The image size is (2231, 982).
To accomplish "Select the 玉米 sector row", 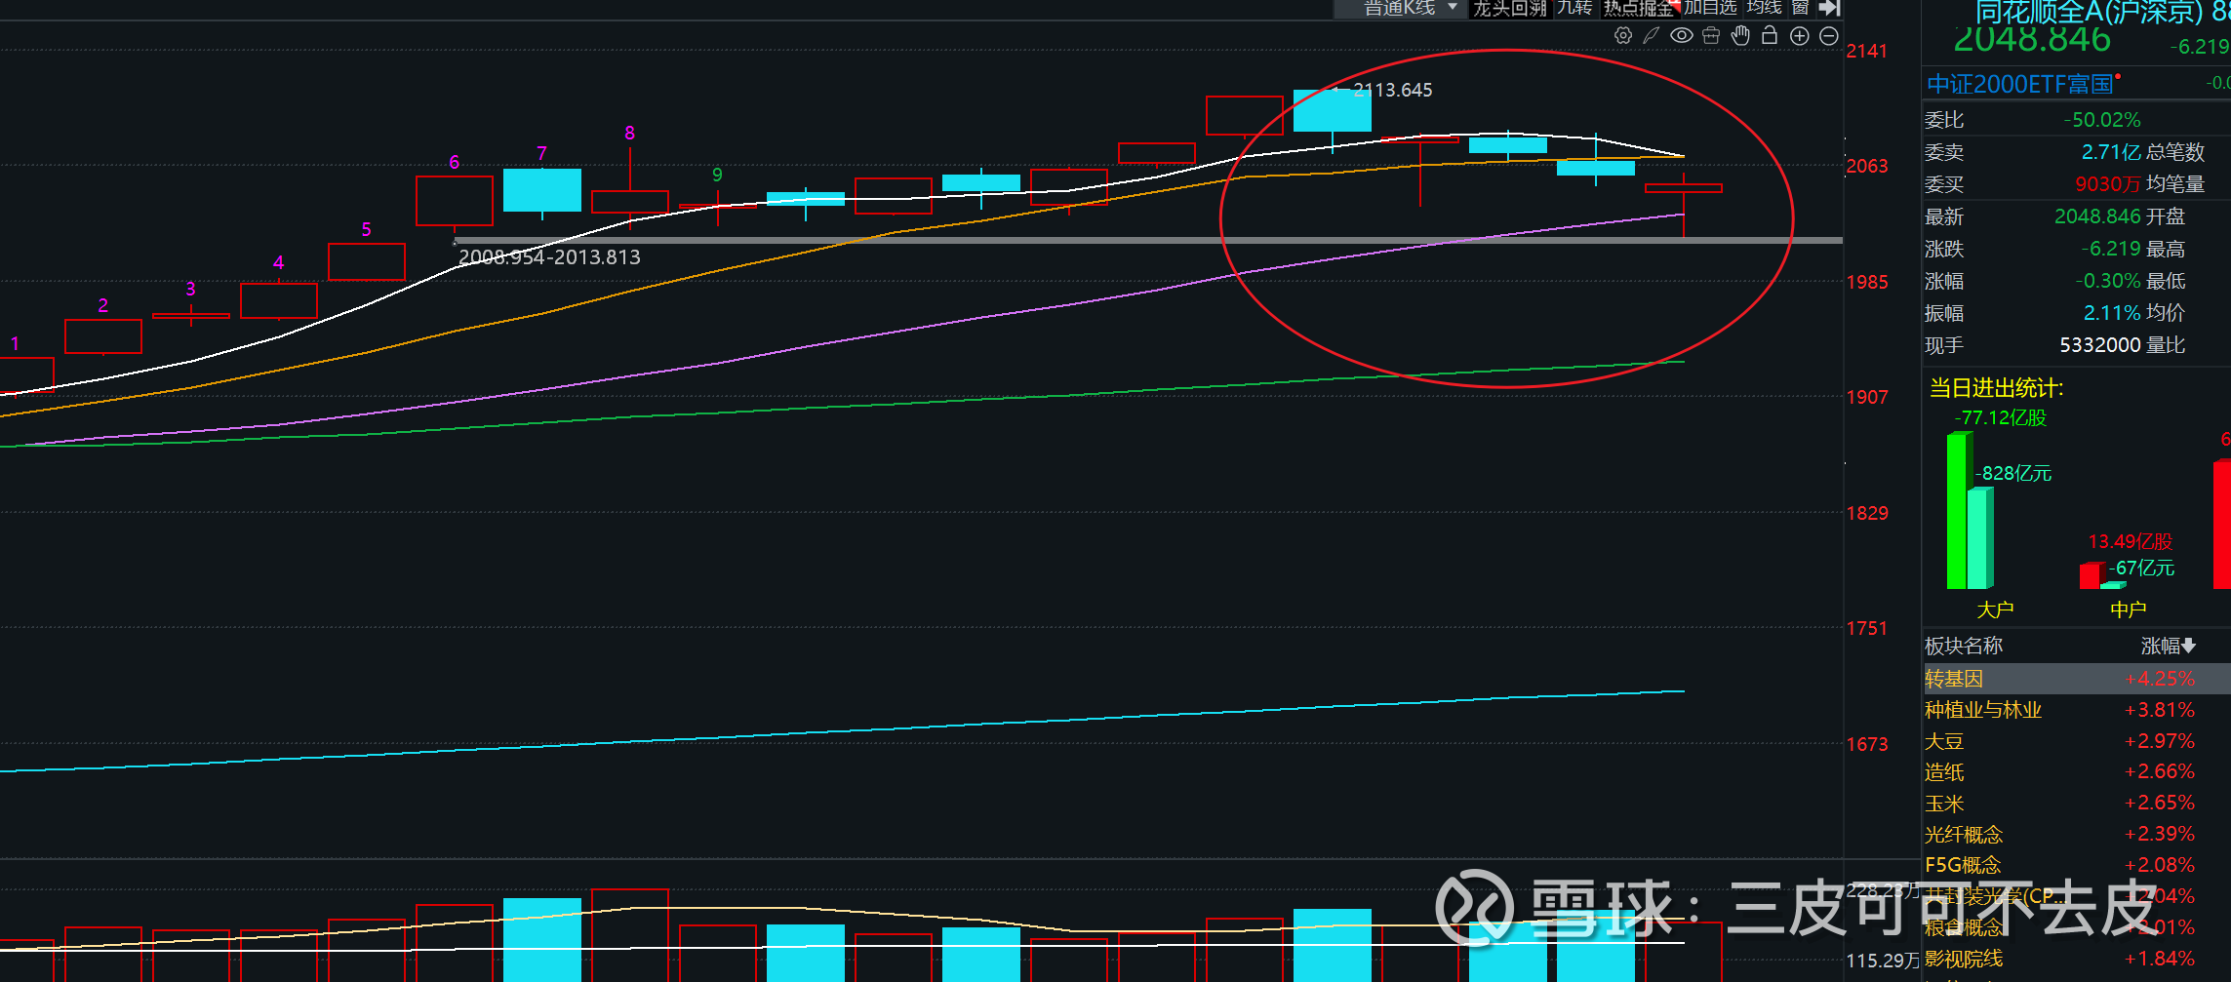I will pos(2076,804).
